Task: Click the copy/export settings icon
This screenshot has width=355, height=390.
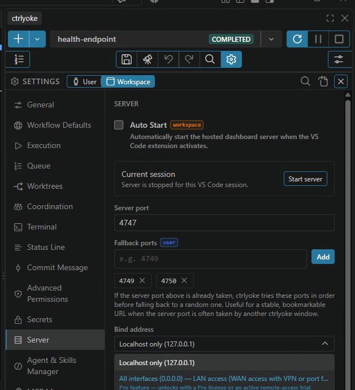Action: (323, 81)
